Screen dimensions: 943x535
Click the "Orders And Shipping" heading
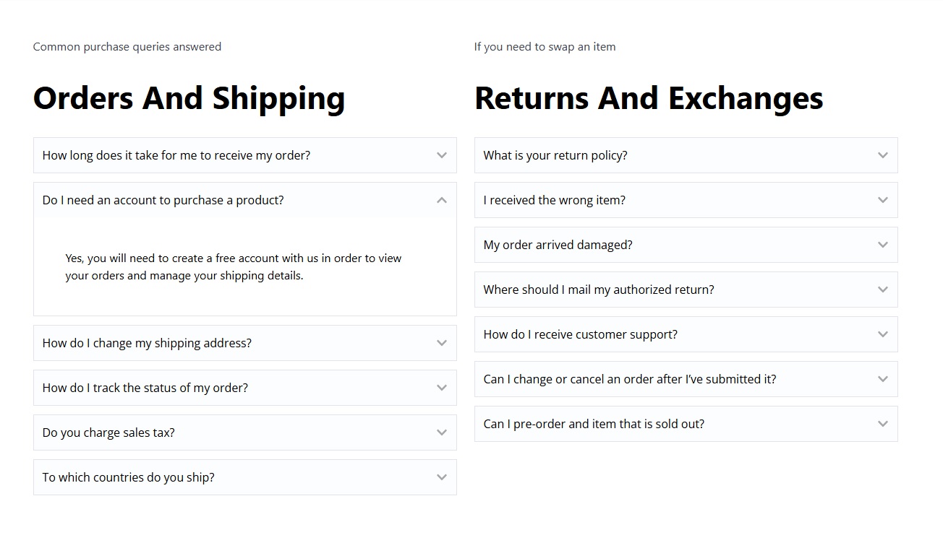pos(189,98)
